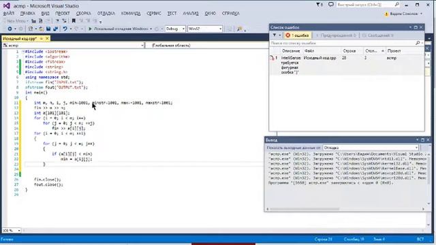Open the Debug configuration dropdown
The width and height of the screenshot is (436, 245).
click(175, 29)
